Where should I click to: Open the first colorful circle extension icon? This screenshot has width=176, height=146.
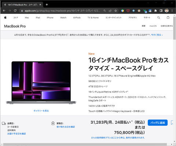point(122,11)
